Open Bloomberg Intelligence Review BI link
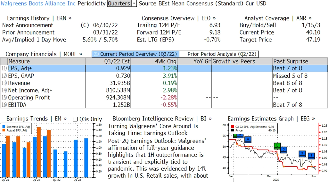This screenshot has width=328, height=183. pyautogui.click(x=162, y=119)
